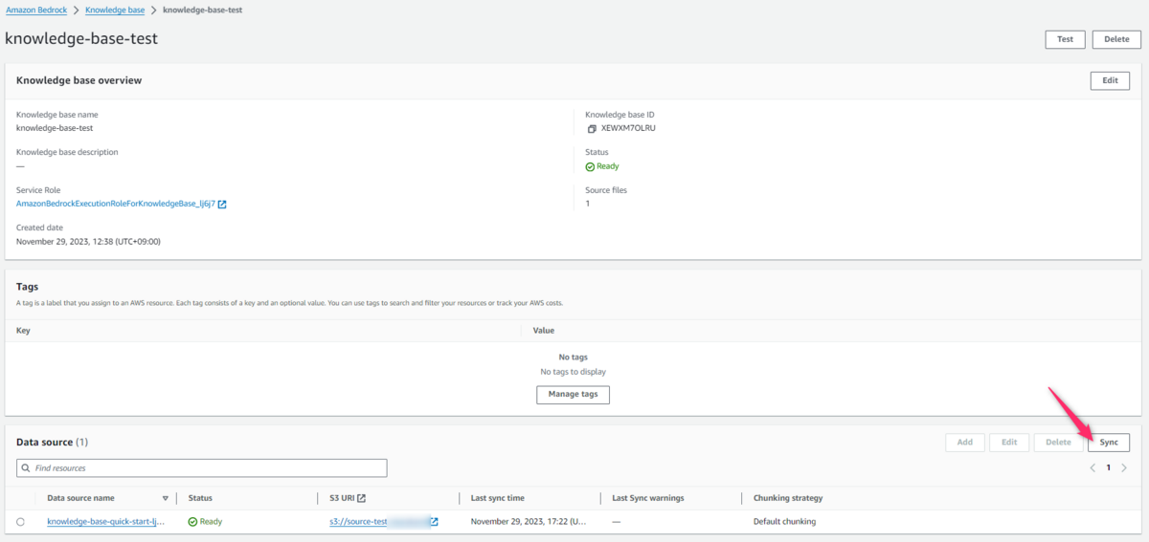
Task: Click page number 1 in pagination
Action: tap(1109, 468)
